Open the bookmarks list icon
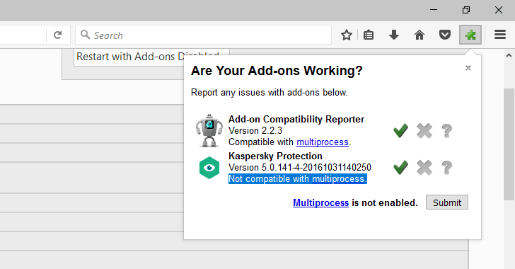The width and height of the screenshot is (515, 269). (x=369, y=35)
